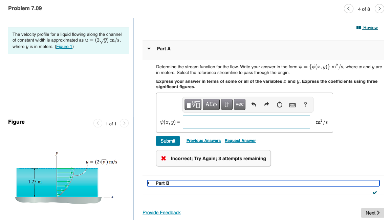Open the Greek symbols ΑΣφ palette
The width and height of the screenshot is (391, 220).
pyautogui.click(x=211, y=104)
